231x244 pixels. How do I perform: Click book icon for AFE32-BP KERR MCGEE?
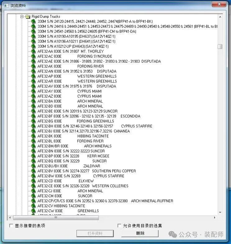pos(33,156)
